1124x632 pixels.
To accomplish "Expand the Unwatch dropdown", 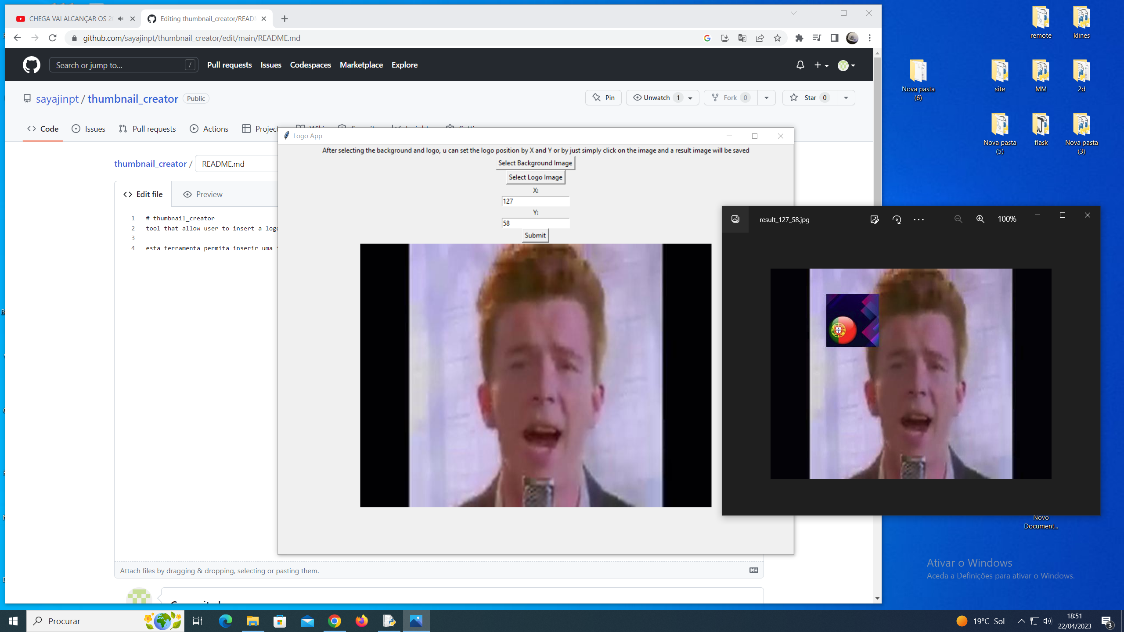I will [690, 98].
